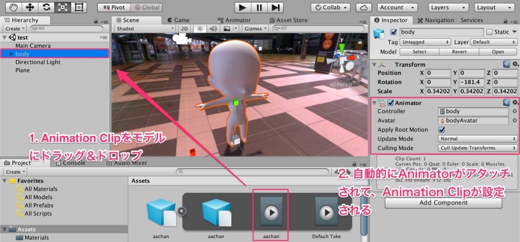Toggle scene audio speaker icon
The width and height of the screenshot is (520, 242).
213,28
